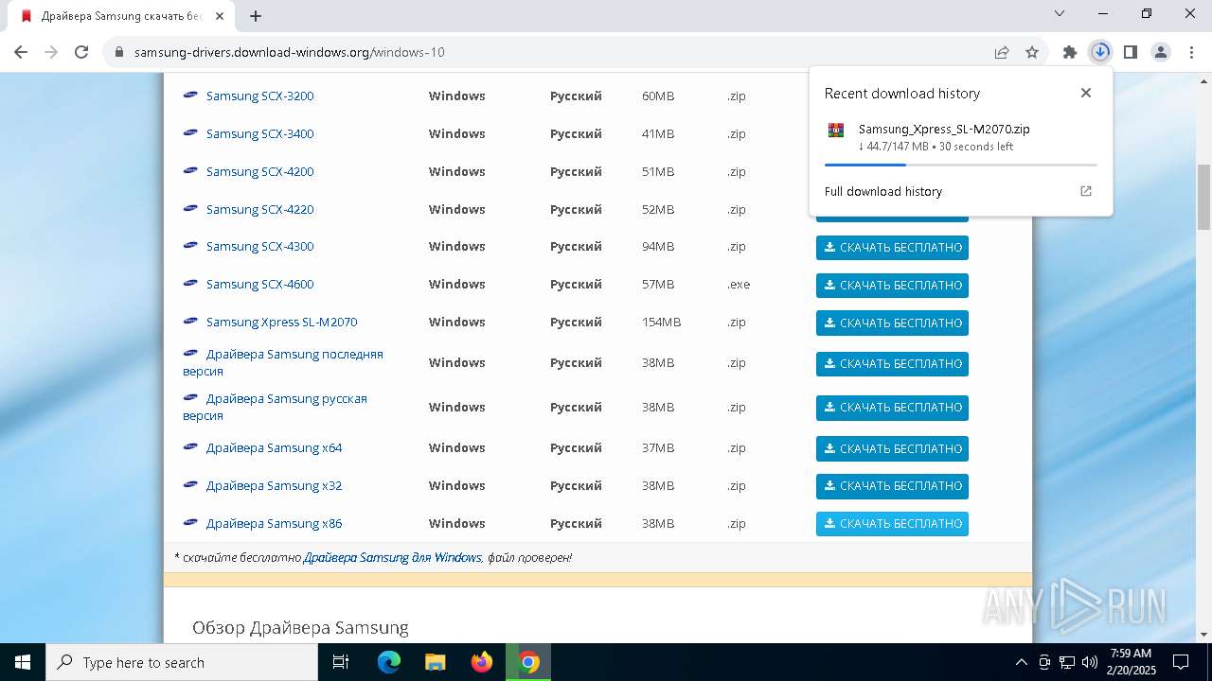Close the Драйвера Samsung tab

click(x=220, y=16)
